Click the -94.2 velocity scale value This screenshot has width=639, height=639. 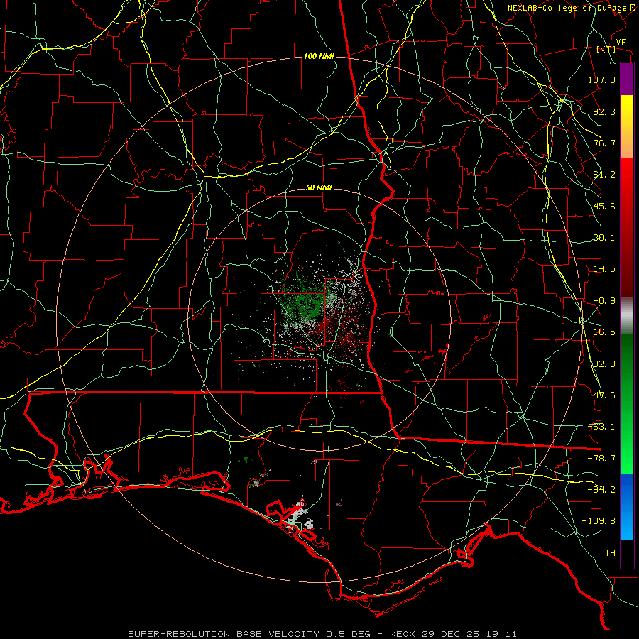click(x=601, y=490)
